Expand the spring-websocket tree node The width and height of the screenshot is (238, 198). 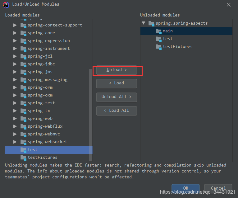coord(15,142)
